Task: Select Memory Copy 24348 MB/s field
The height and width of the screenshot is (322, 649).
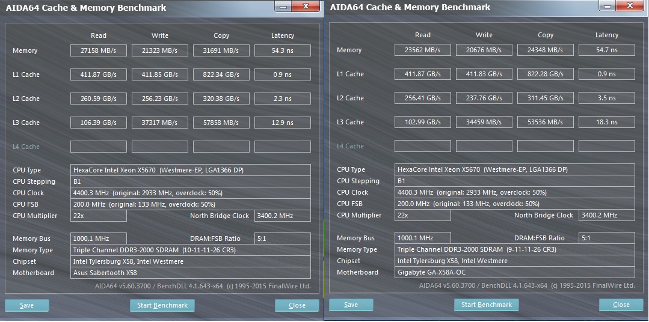Action: (545, 50)
